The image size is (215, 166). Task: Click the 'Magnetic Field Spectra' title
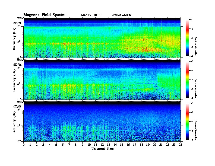pyautogui.click(x=45, y=15)
